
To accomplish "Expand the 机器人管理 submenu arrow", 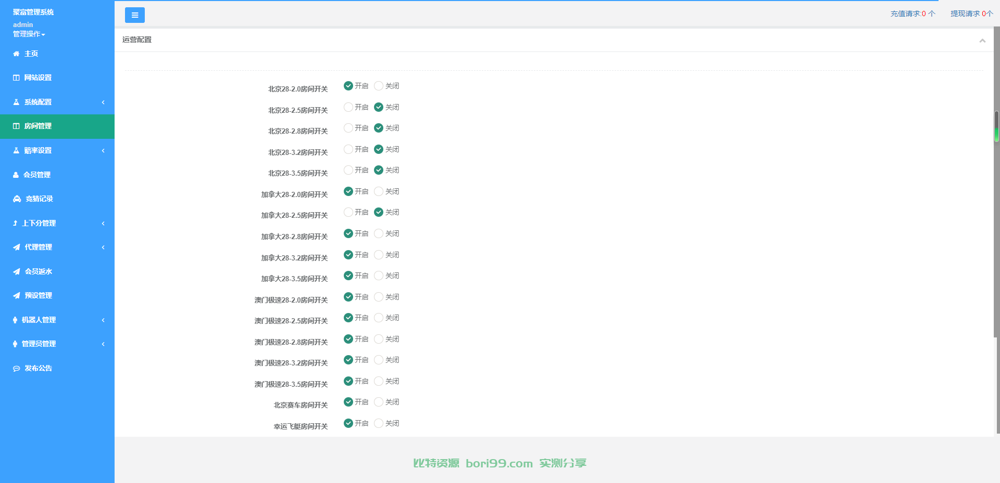I will click(x=103, y=320).
